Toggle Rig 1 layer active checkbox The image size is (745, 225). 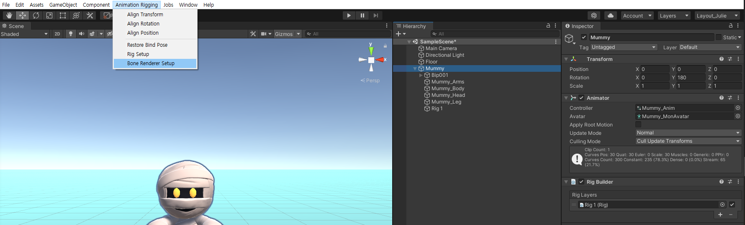coord(732,205)
